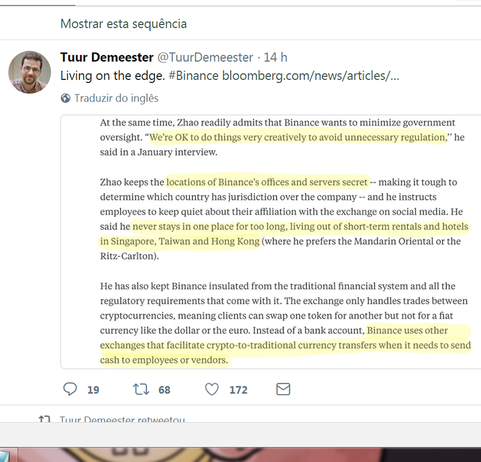481x462 pixels.
Task: Click Tuur Demeester retweetou label
Action: (x=122, y=419)
